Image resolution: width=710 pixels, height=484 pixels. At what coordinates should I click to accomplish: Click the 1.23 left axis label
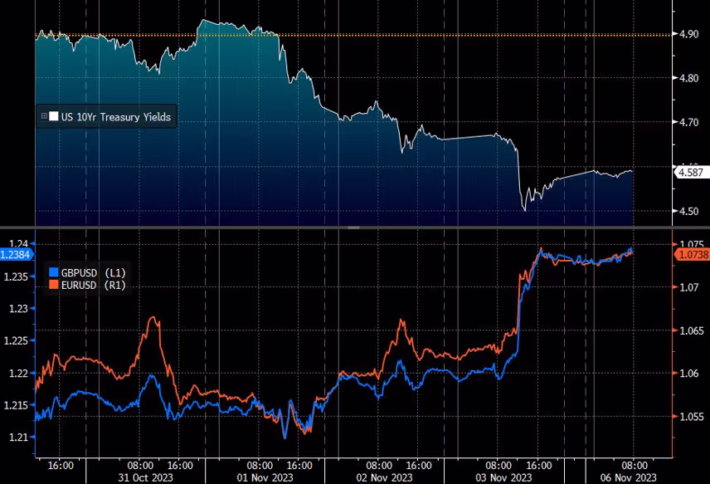[18, 309]
